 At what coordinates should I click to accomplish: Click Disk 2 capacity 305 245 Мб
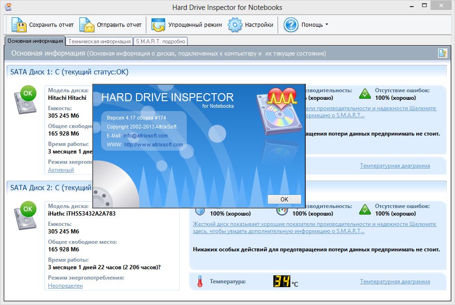64,232
